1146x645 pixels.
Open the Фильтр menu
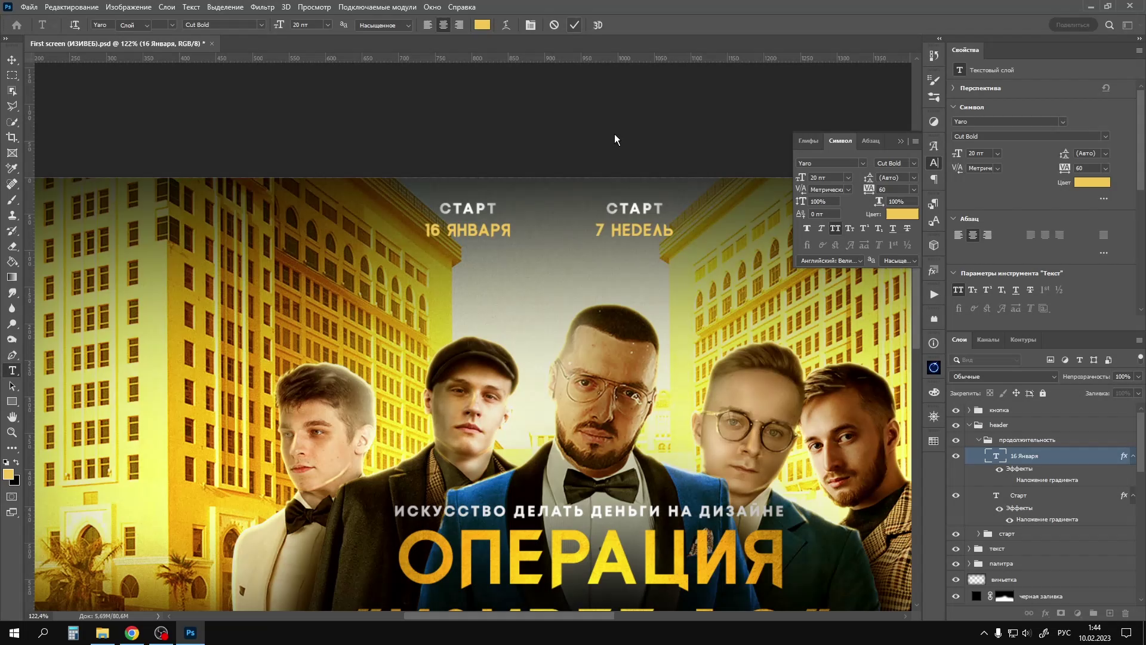(262, 7)
